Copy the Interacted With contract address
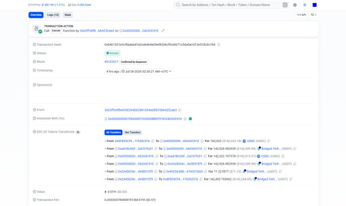 [185, 119]
